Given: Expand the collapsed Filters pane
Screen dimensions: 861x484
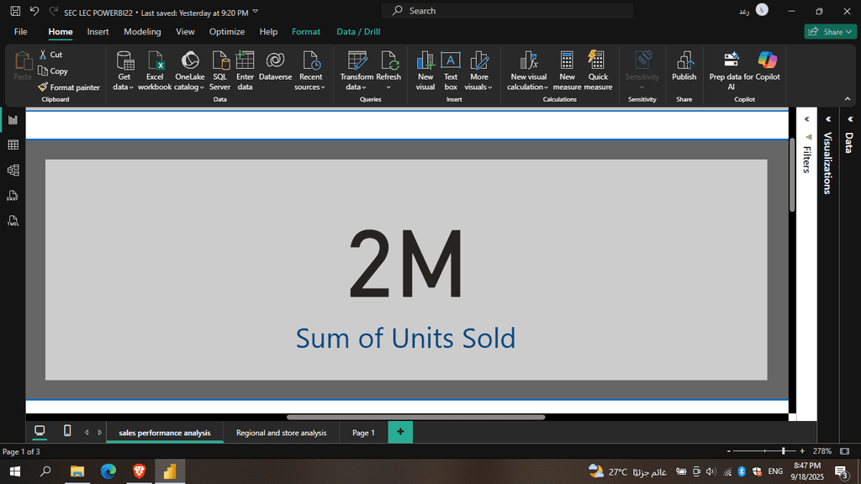Looking at the screenshot, I should point(806,119).
